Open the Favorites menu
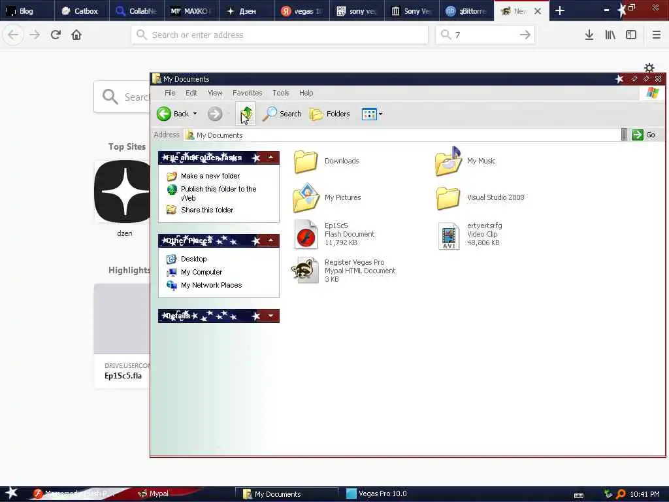Screen dimensions: 669x502 [x=248, y=93]
